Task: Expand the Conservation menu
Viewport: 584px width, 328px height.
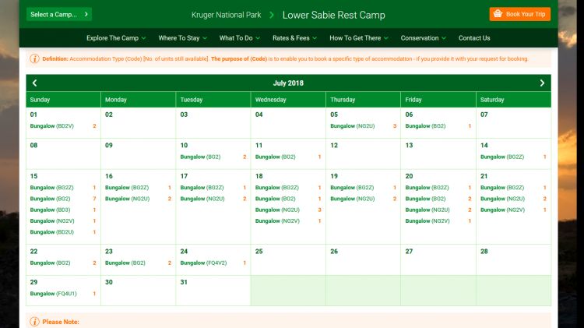Action: pos(423,38)
